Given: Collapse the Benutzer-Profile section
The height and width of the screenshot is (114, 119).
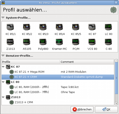Looking at the screenshot, I should (3, 56).
